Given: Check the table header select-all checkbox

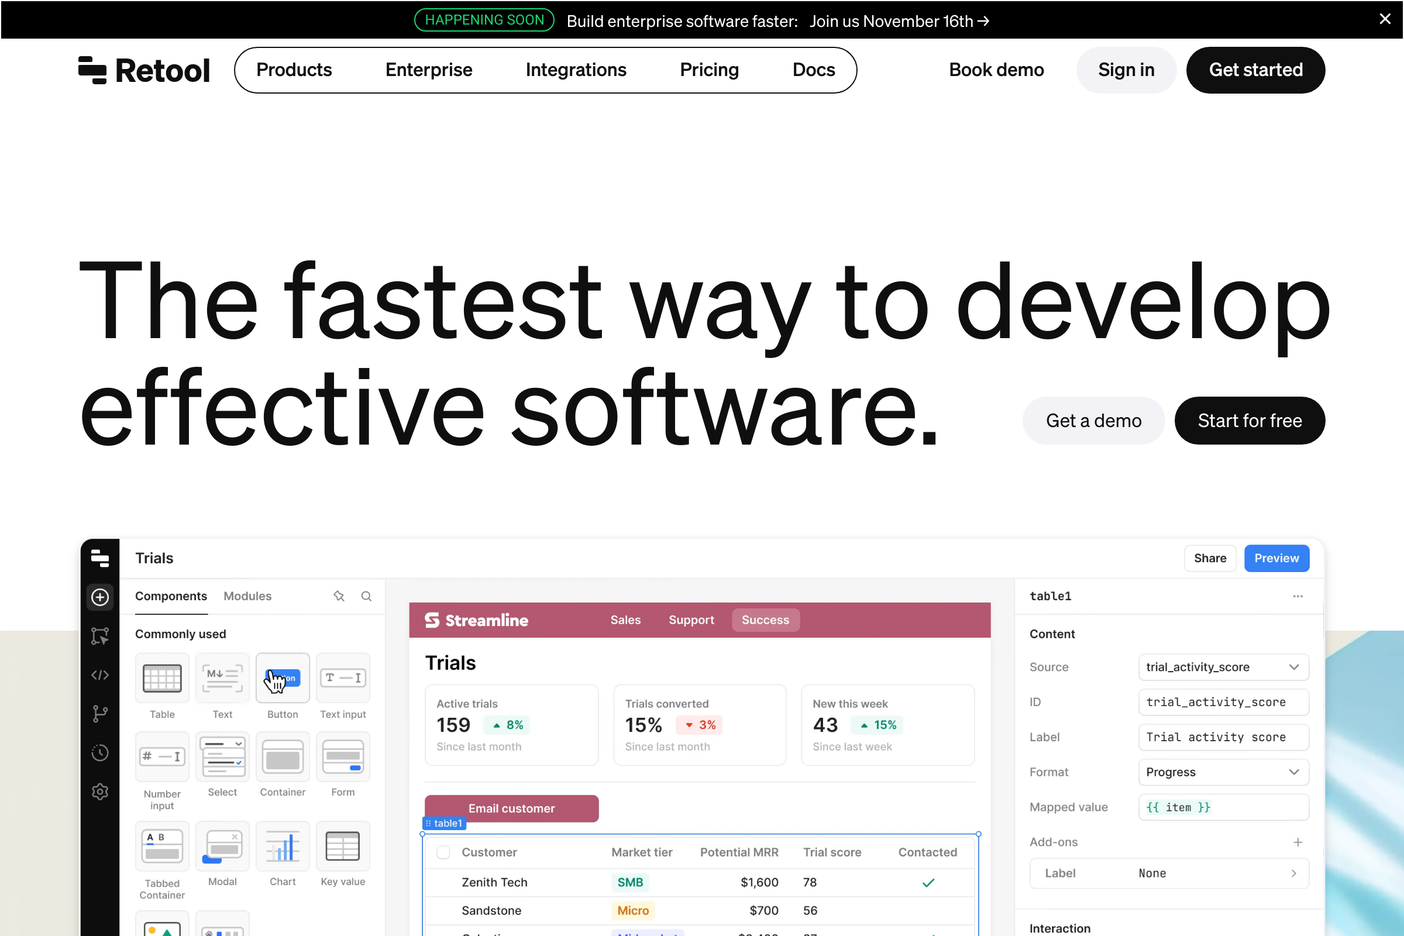Looking at the screenshot, I should 443,852.
